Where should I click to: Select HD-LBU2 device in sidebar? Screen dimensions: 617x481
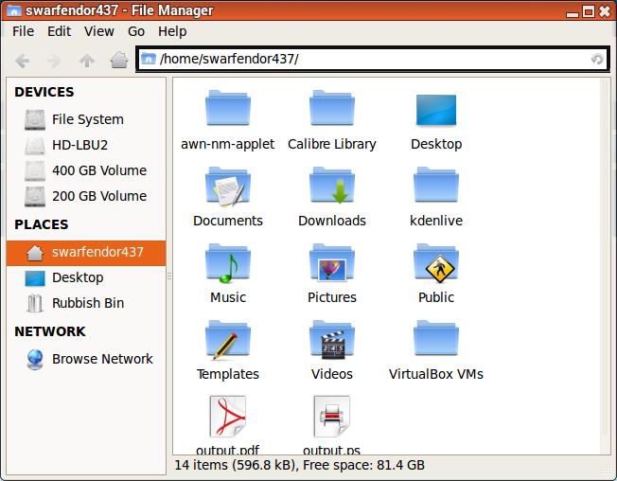coord(79,145)
